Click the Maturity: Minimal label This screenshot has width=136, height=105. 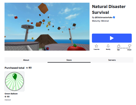pyautogui.click(x=100, y=21)
